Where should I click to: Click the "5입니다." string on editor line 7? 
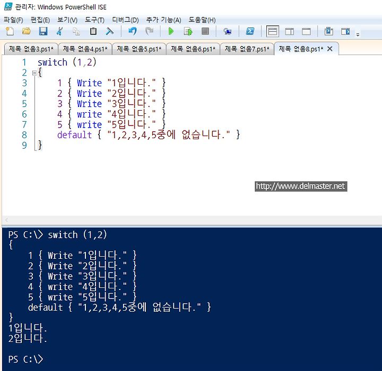click(x=132, y=124)
